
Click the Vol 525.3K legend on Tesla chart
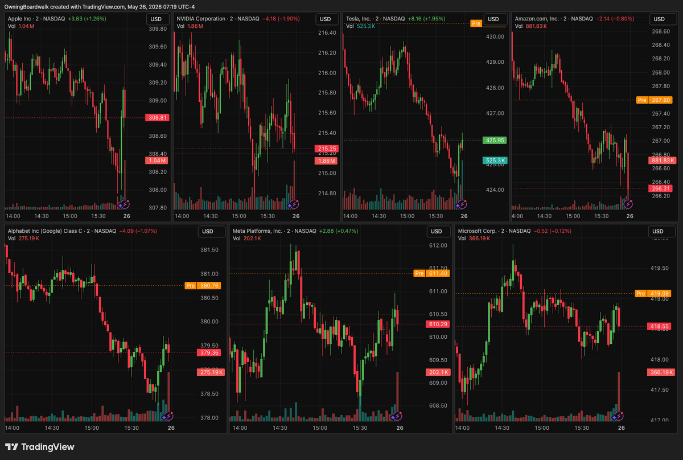click(360, 26)
